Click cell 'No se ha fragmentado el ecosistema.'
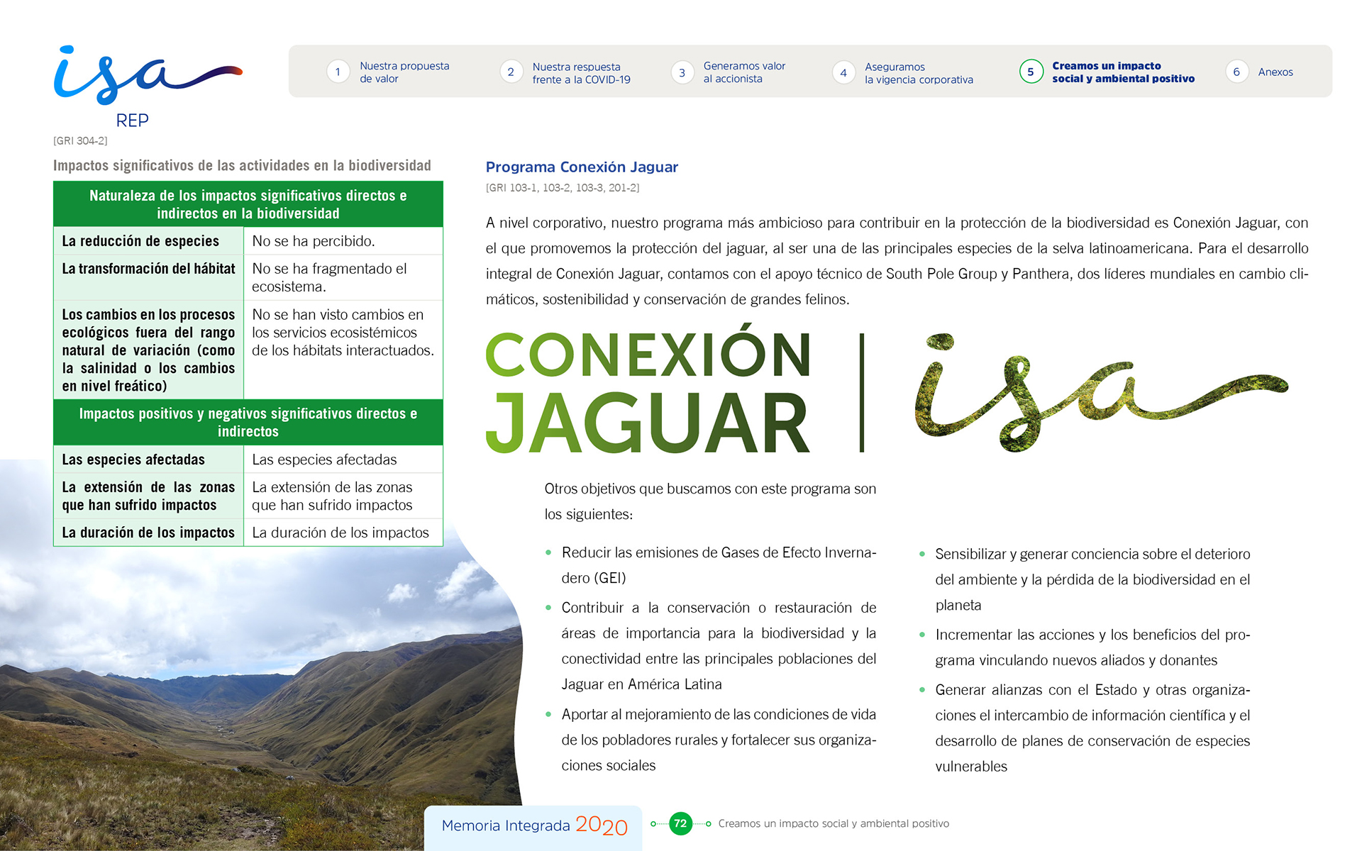The height and width of the screenshot is (851, 1362). pos(343,277)
